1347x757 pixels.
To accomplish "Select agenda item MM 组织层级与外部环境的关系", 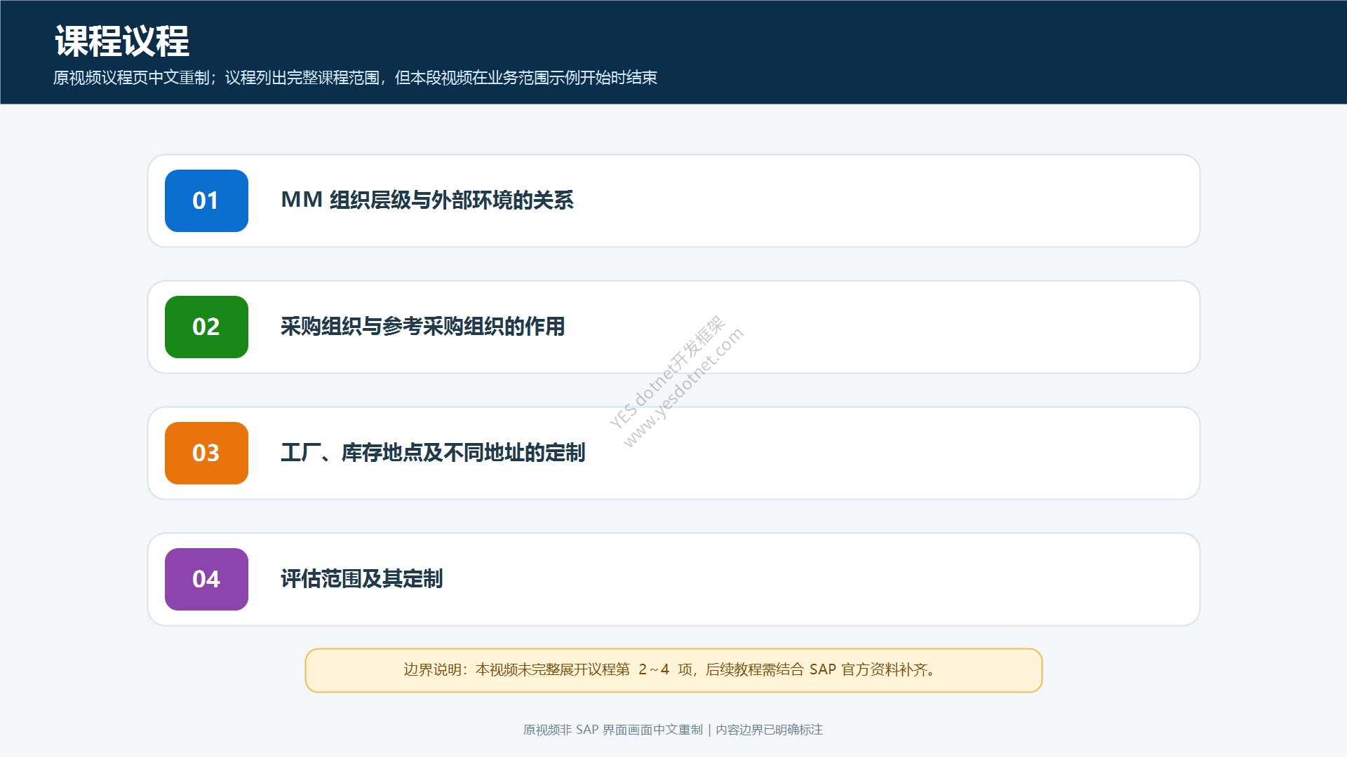I will [427, 200].
